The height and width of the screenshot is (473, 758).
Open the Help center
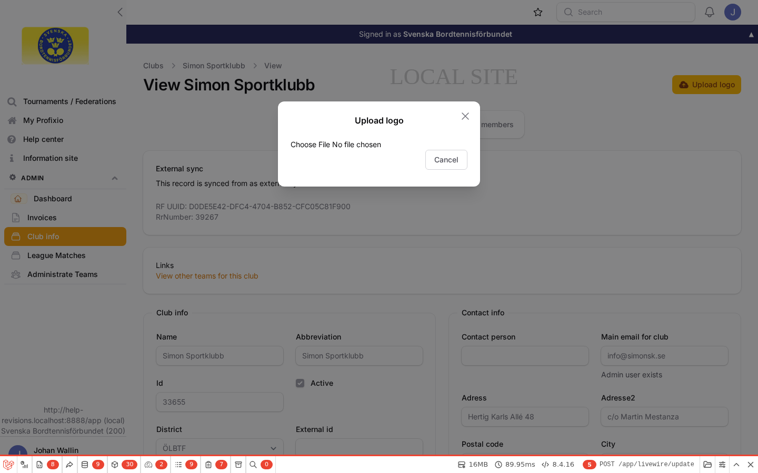(x=63, y=139)
